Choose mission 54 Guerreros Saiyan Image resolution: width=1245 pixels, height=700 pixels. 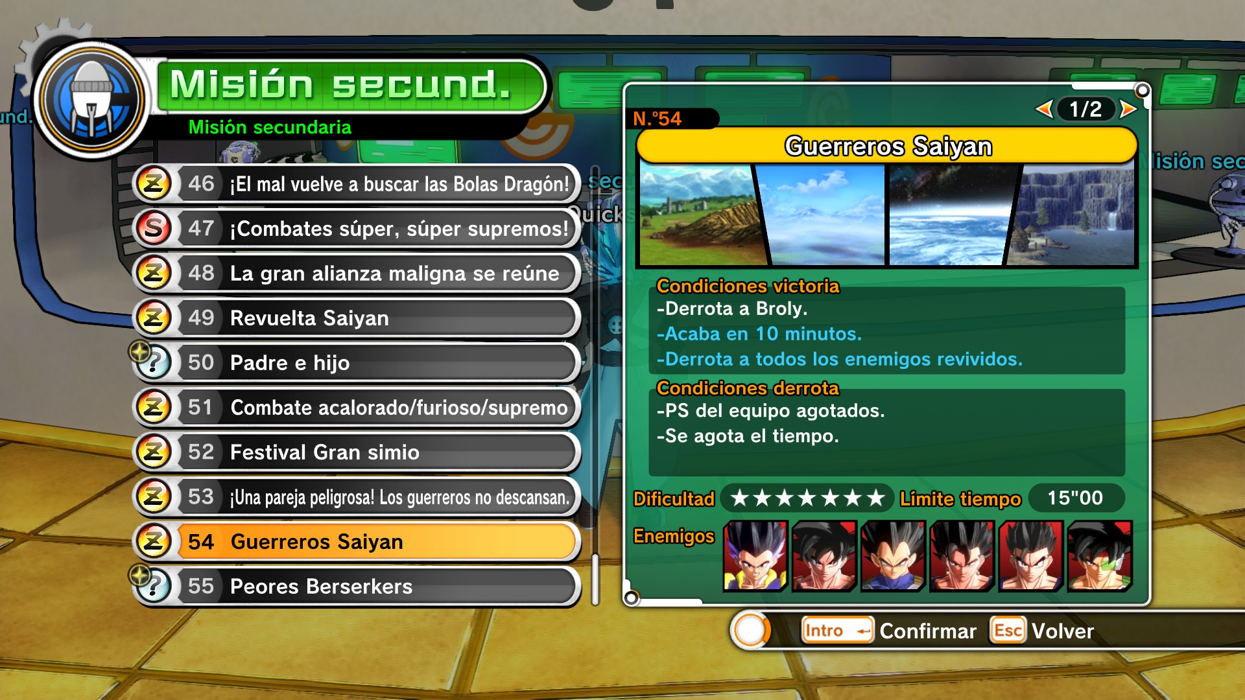click(357, 541)
